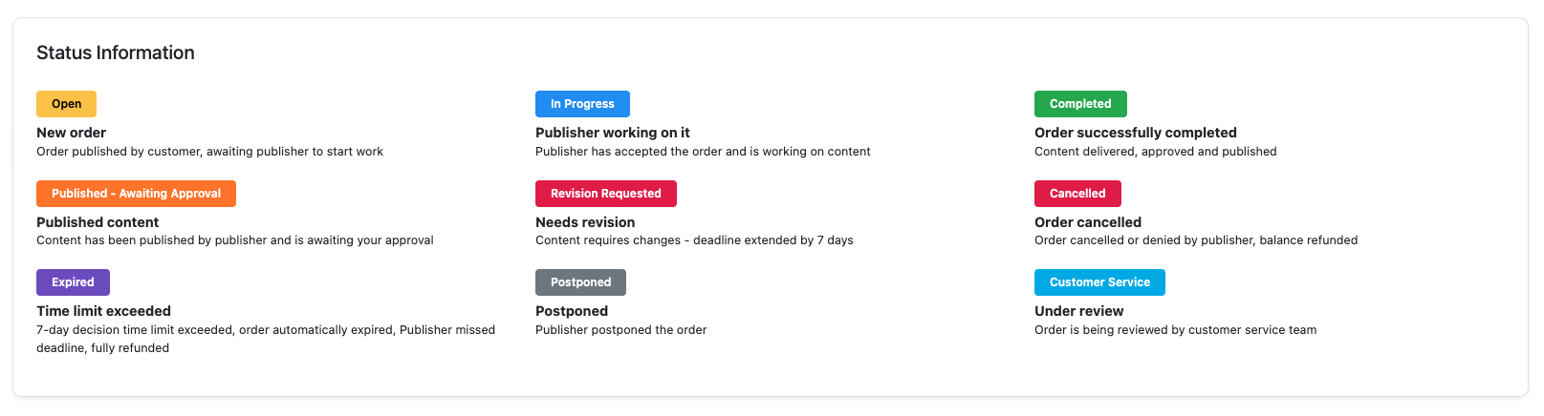Select the red Cancelled status badge
The image size is (1544, 416).
[x=1077, y=194]
